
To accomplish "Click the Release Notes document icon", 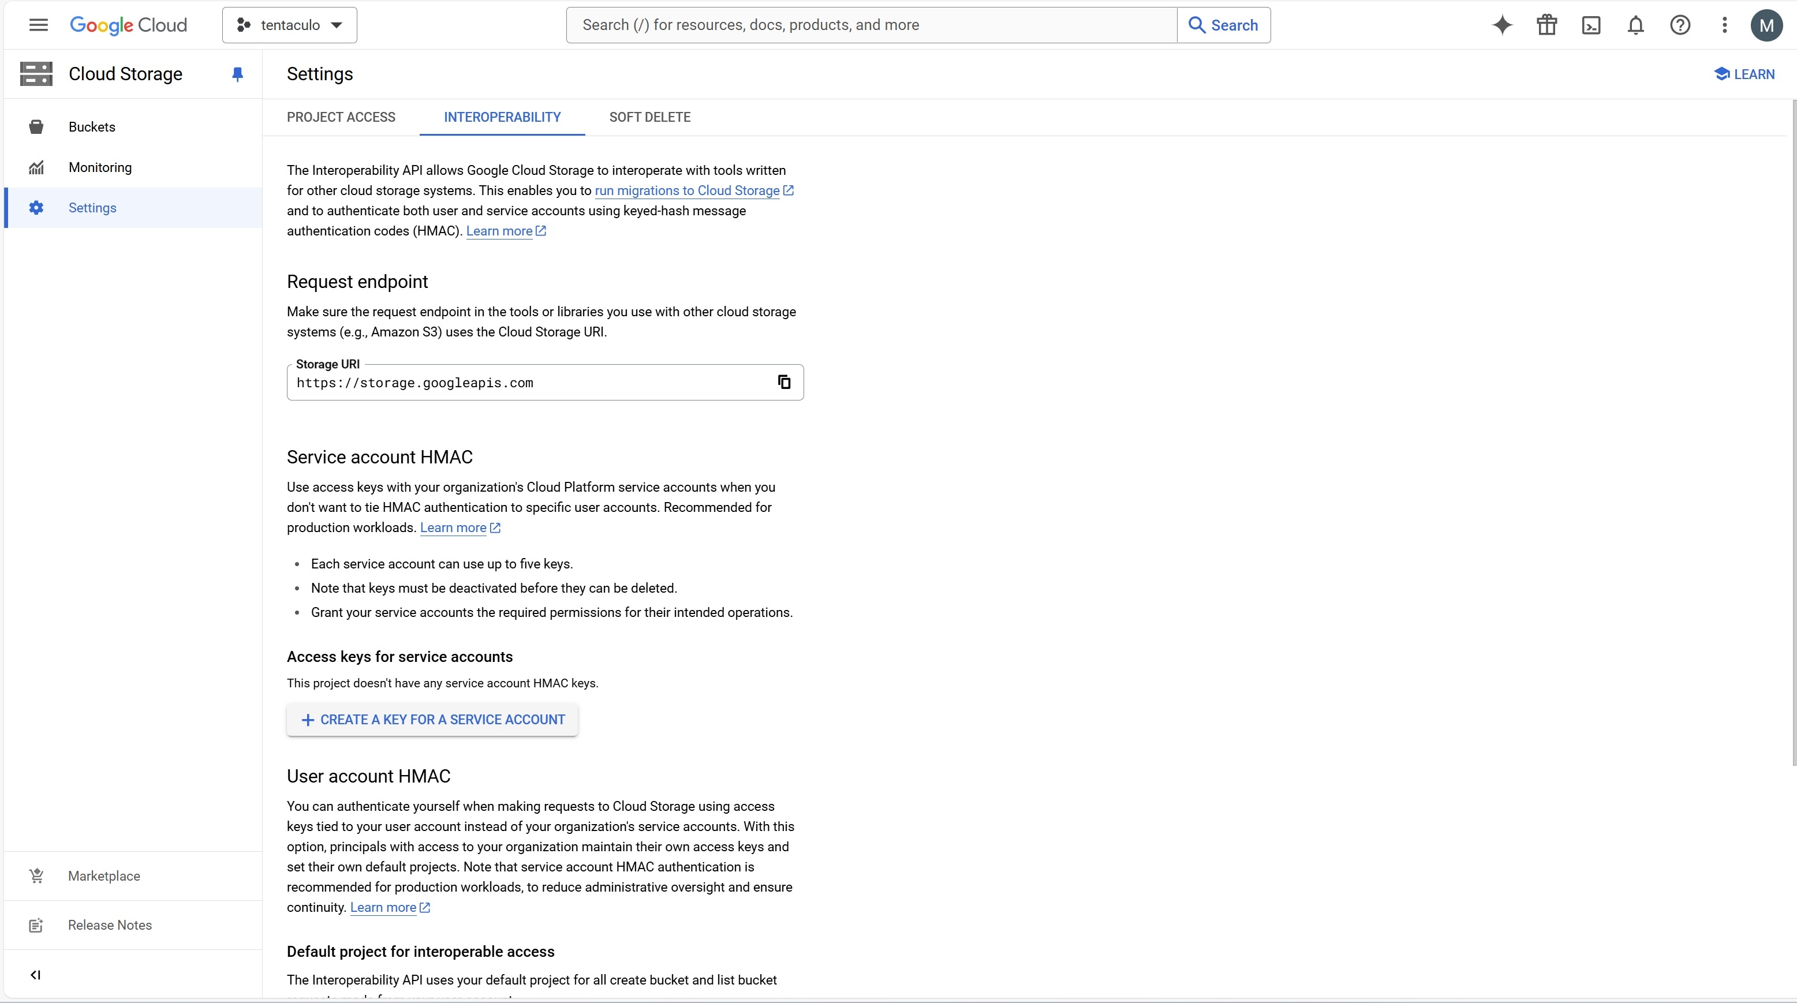I will (36, 925).
